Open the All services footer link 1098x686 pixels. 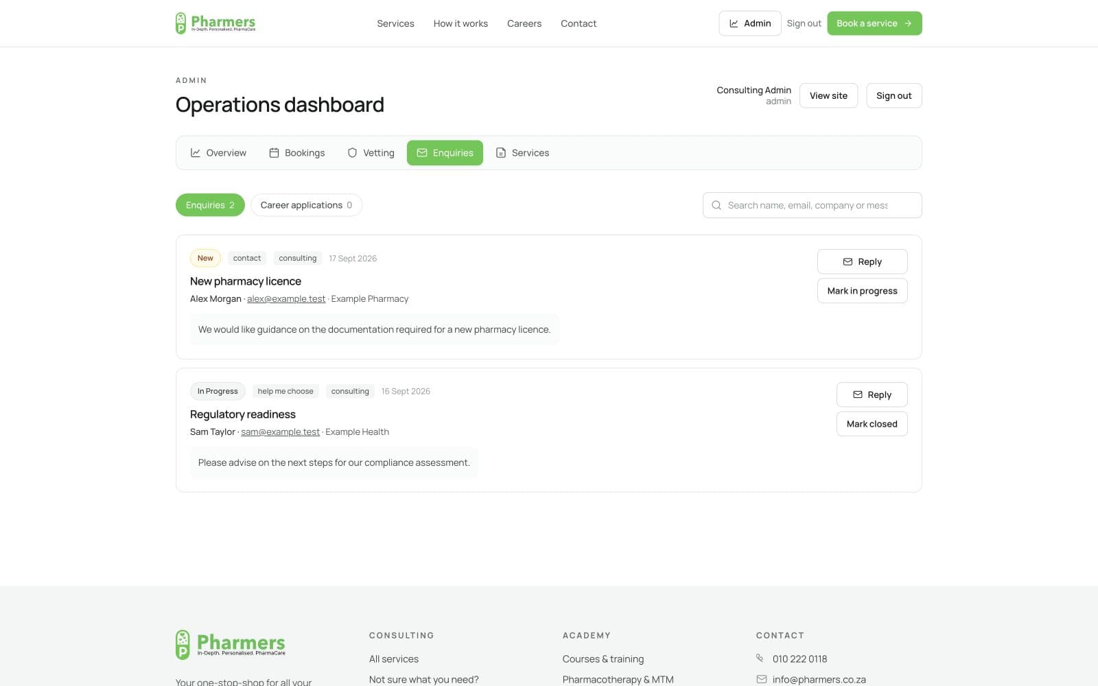click(x=394, y=659)
